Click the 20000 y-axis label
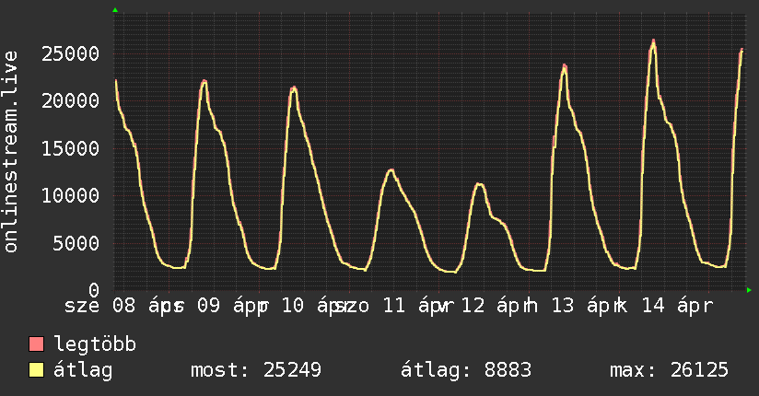The width and height of the screenshot is (759, 396). tap(70, 100)
